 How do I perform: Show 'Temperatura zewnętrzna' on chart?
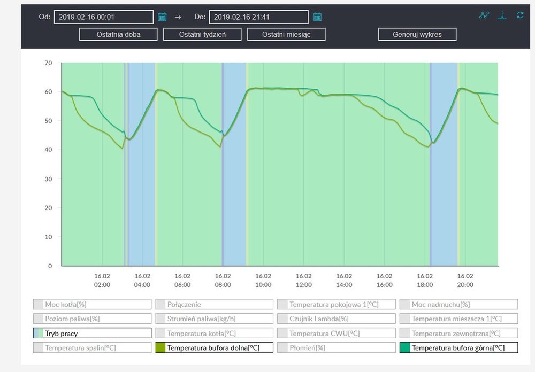coord(459,334)
